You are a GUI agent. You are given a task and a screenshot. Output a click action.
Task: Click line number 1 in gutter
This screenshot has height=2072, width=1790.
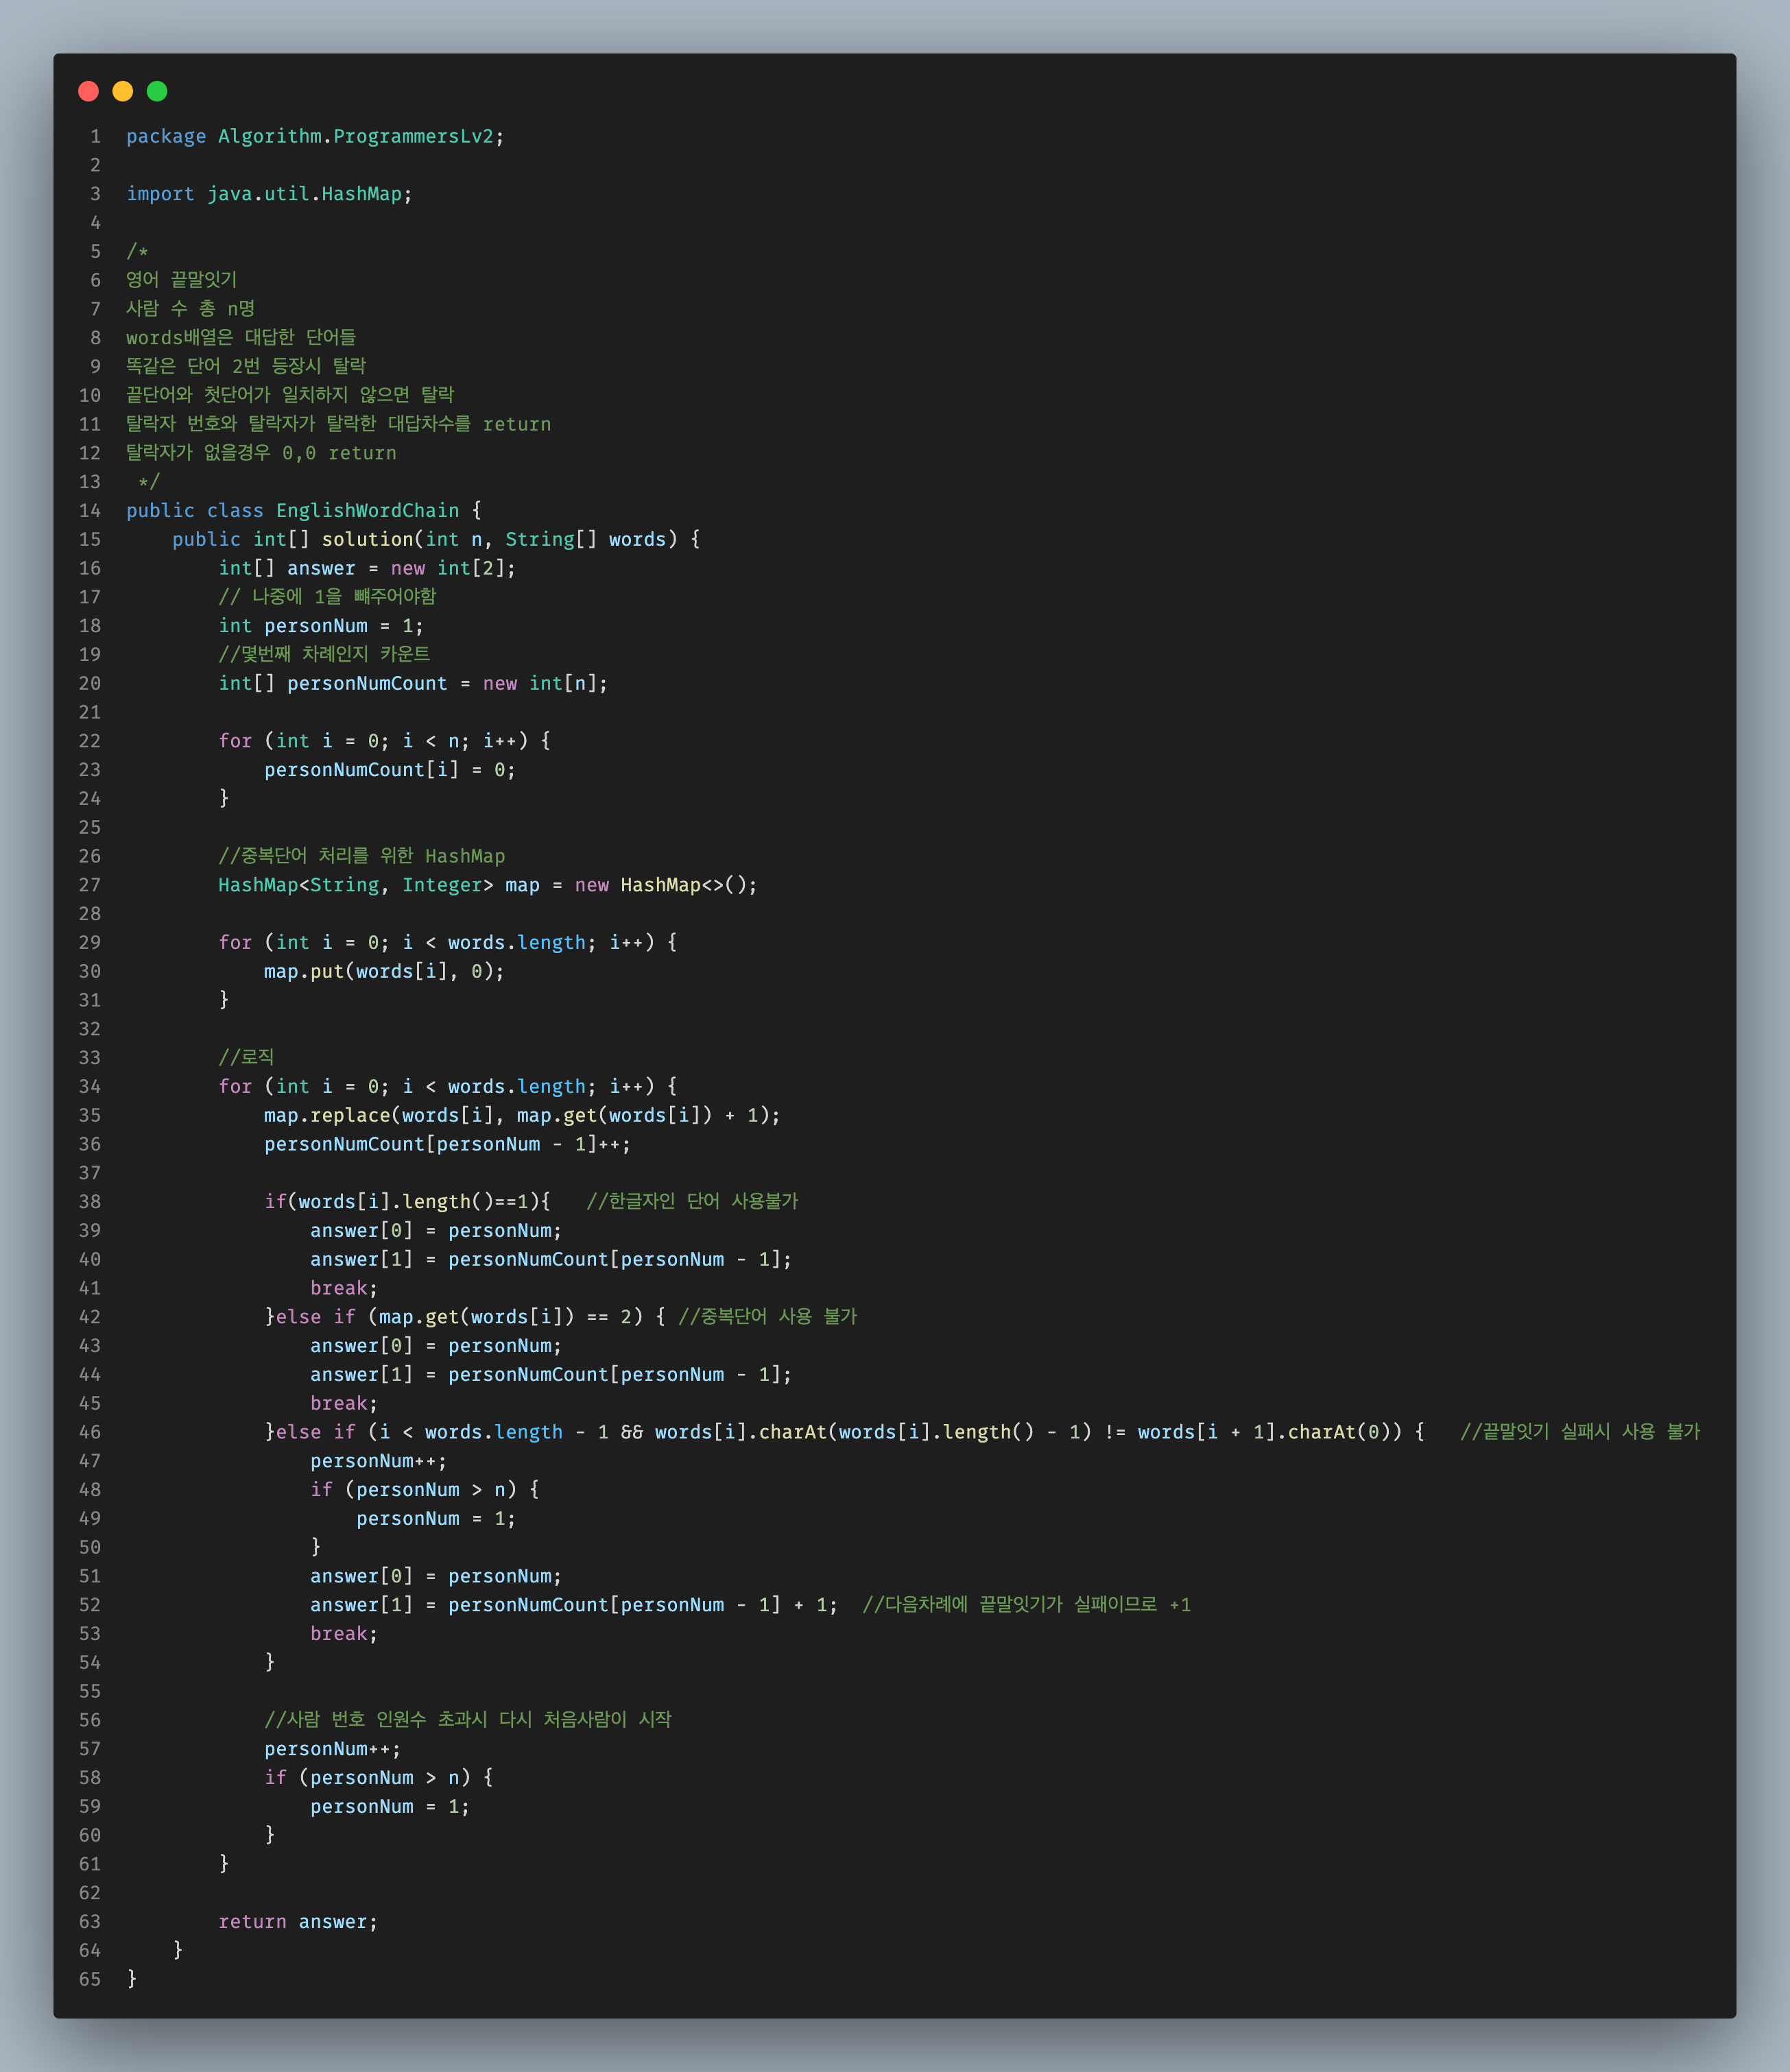95,136
